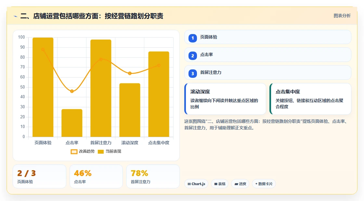This screenshot has height=201, width=364.
Task: Click the 首屏注意力 x-axis label
Action: (x=101, y=143)
